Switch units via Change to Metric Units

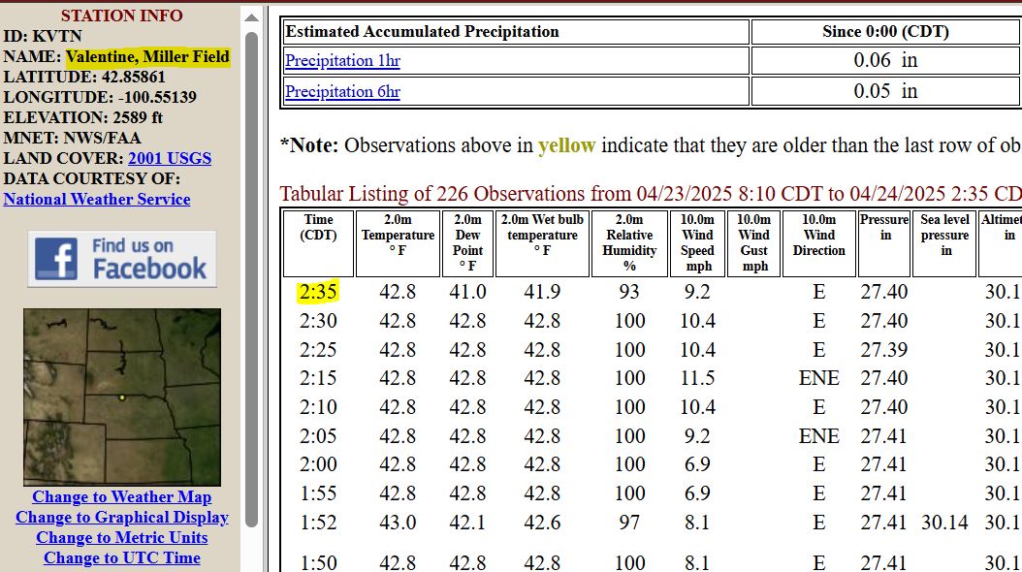122,537
